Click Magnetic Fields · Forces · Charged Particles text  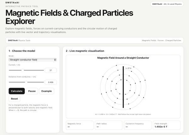[x=162, y=40]
